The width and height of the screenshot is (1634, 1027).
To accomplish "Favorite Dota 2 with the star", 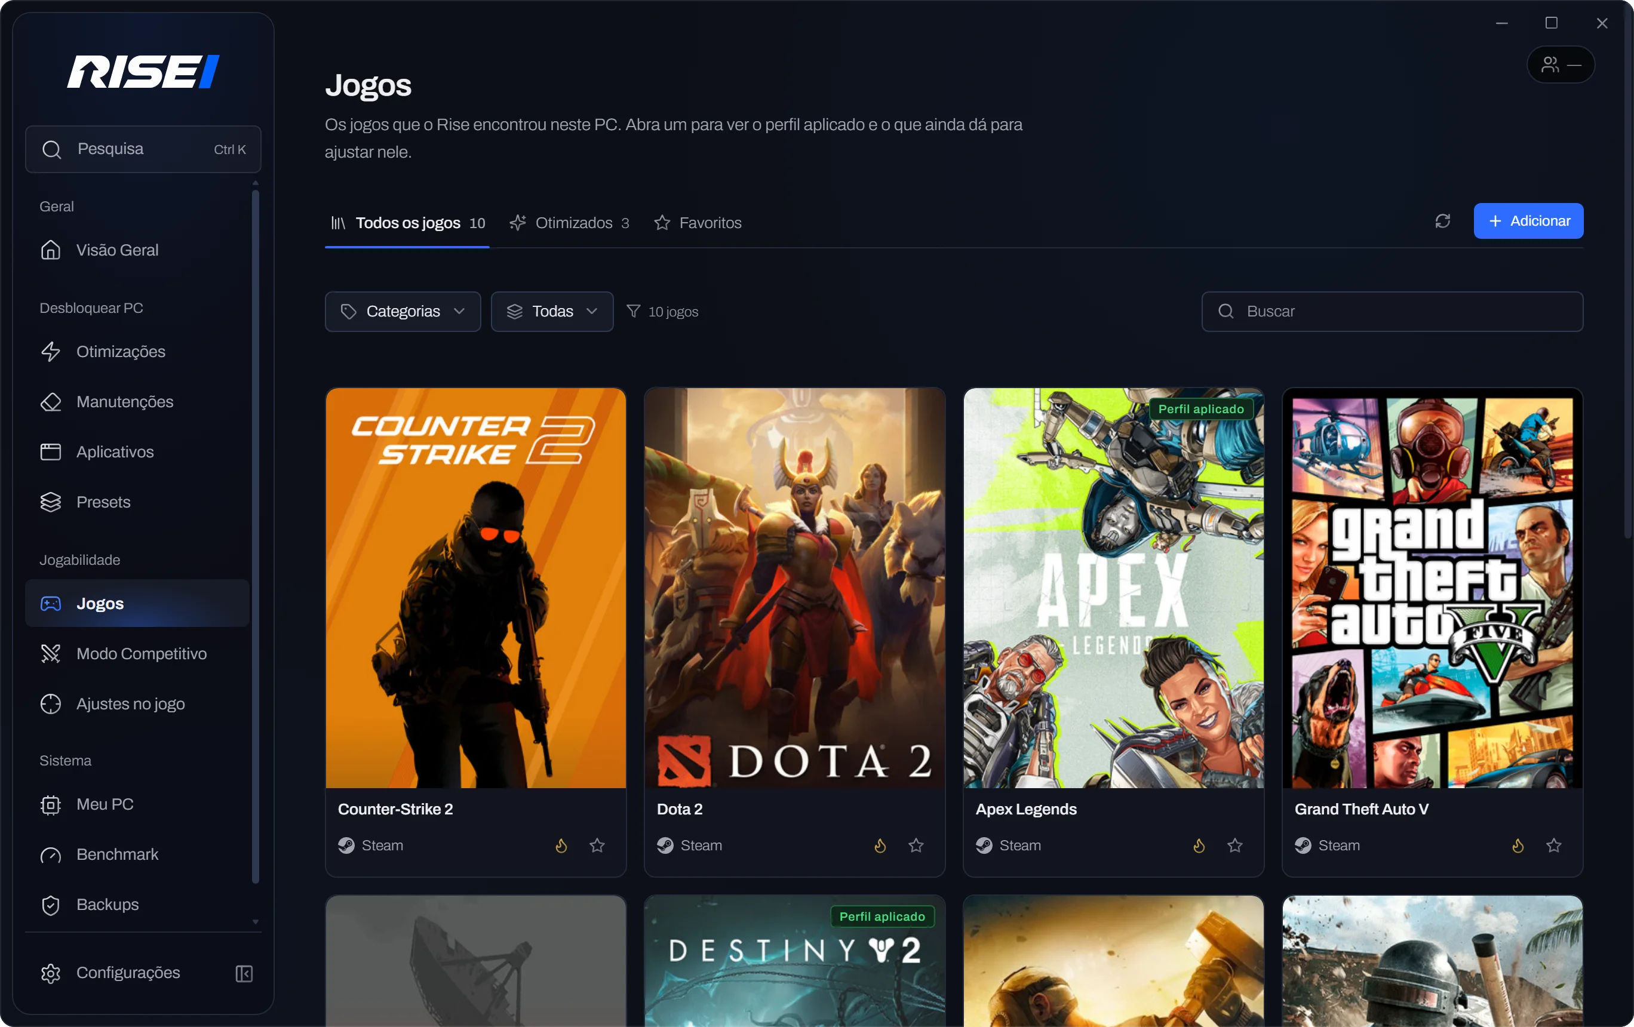I will [916, 845].
